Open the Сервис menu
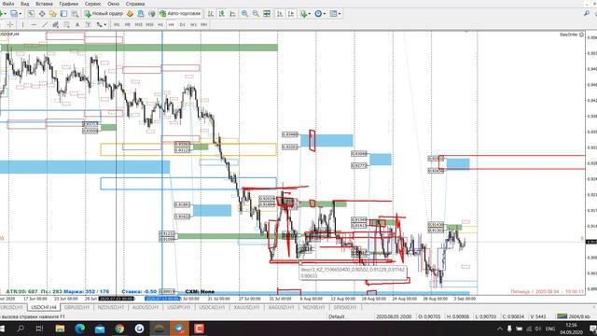The image size is (597, 336). tap(93, 4)
